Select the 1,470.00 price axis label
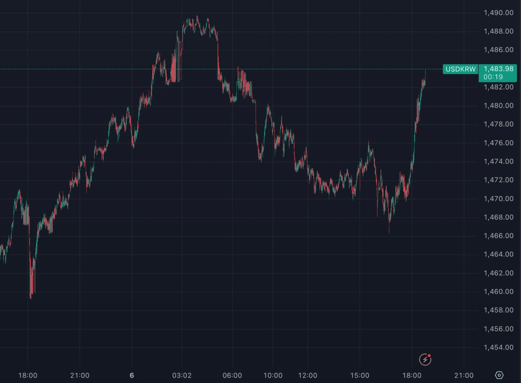 point(498,199)
